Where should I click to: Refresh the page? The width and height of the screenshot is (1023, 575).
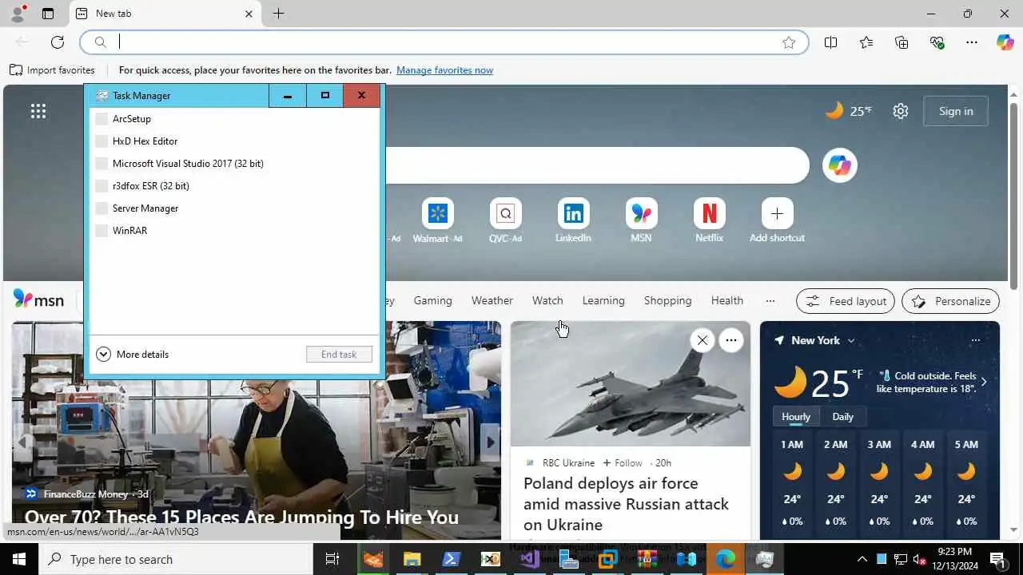(x=58, y=42)
